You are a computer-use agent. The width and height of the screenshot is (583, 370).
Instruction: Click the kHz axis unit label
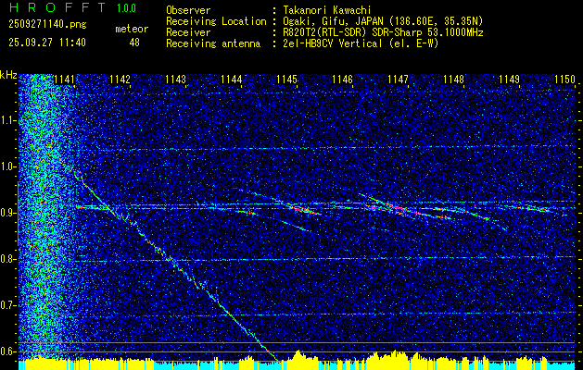tap(8, 75)
